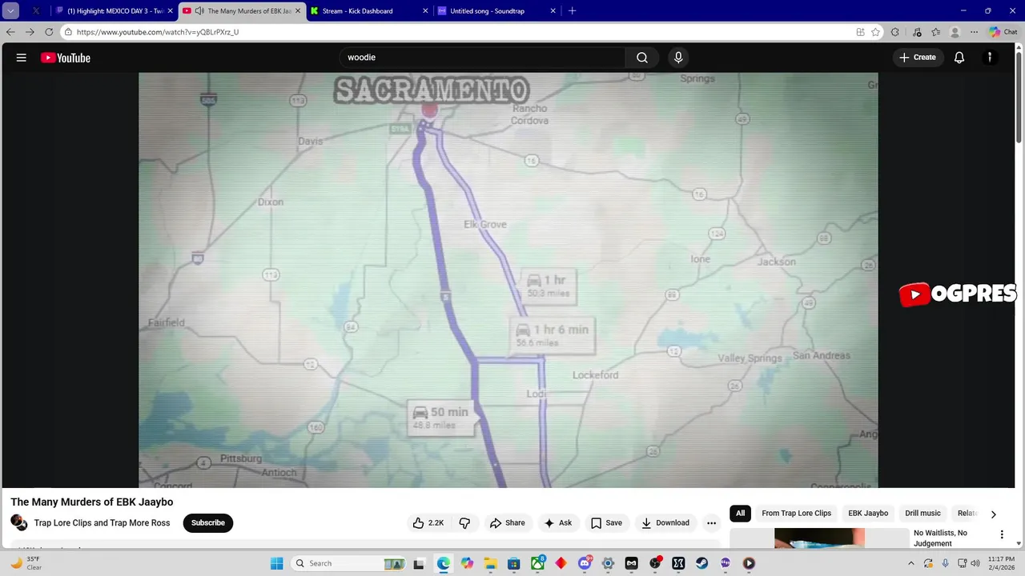Click the video title The Many Murders

click(92, 502)
